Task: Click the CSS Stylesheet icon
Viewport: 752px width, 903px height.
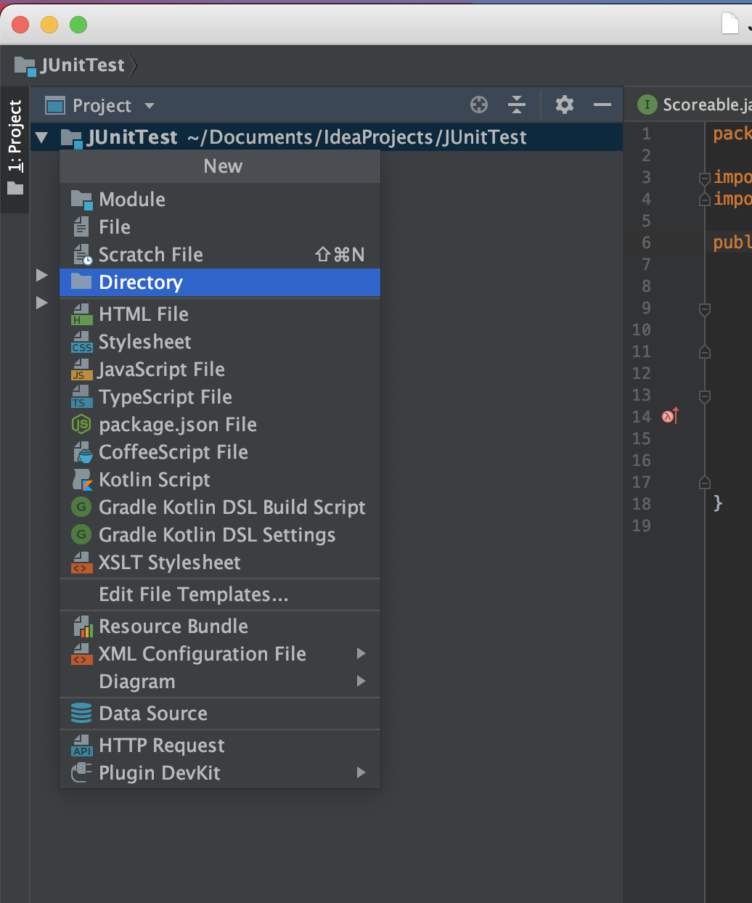Action: [81, 342]
